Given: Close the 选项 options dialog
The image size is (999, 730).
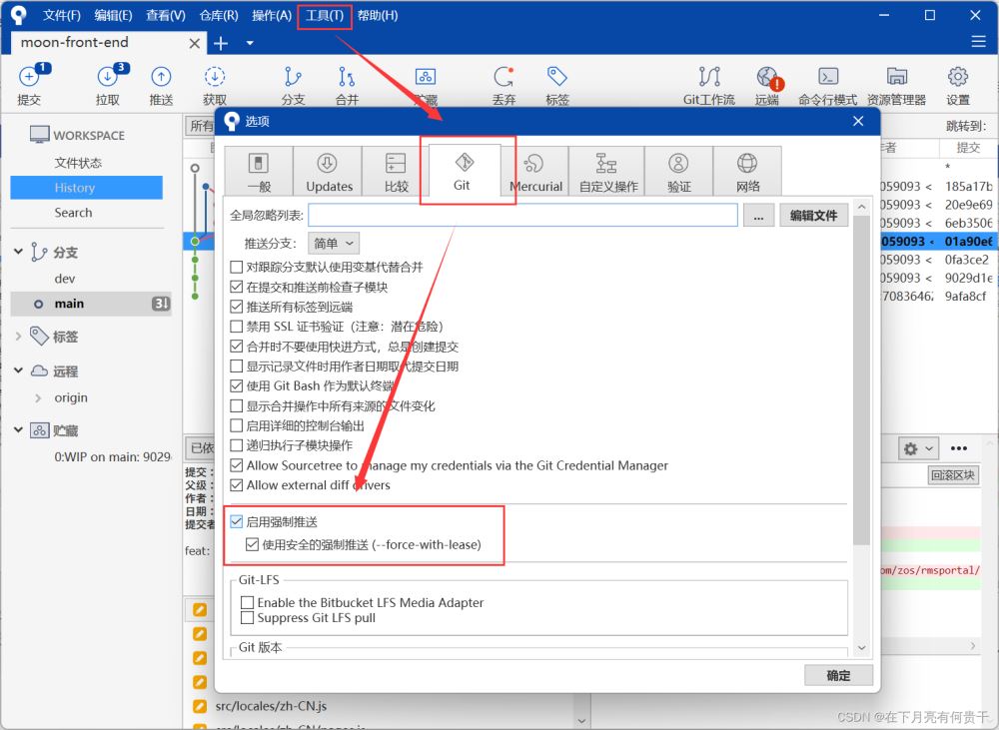Looking at the screenshot, I should click(x=858, y=121).
